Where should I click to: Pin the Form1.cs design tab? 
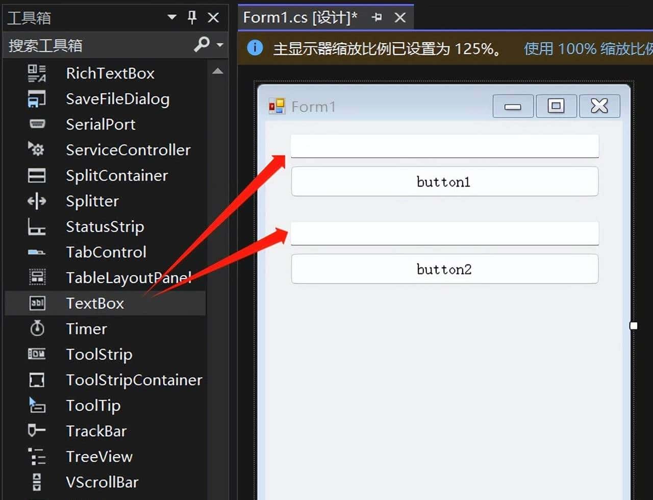377,17
